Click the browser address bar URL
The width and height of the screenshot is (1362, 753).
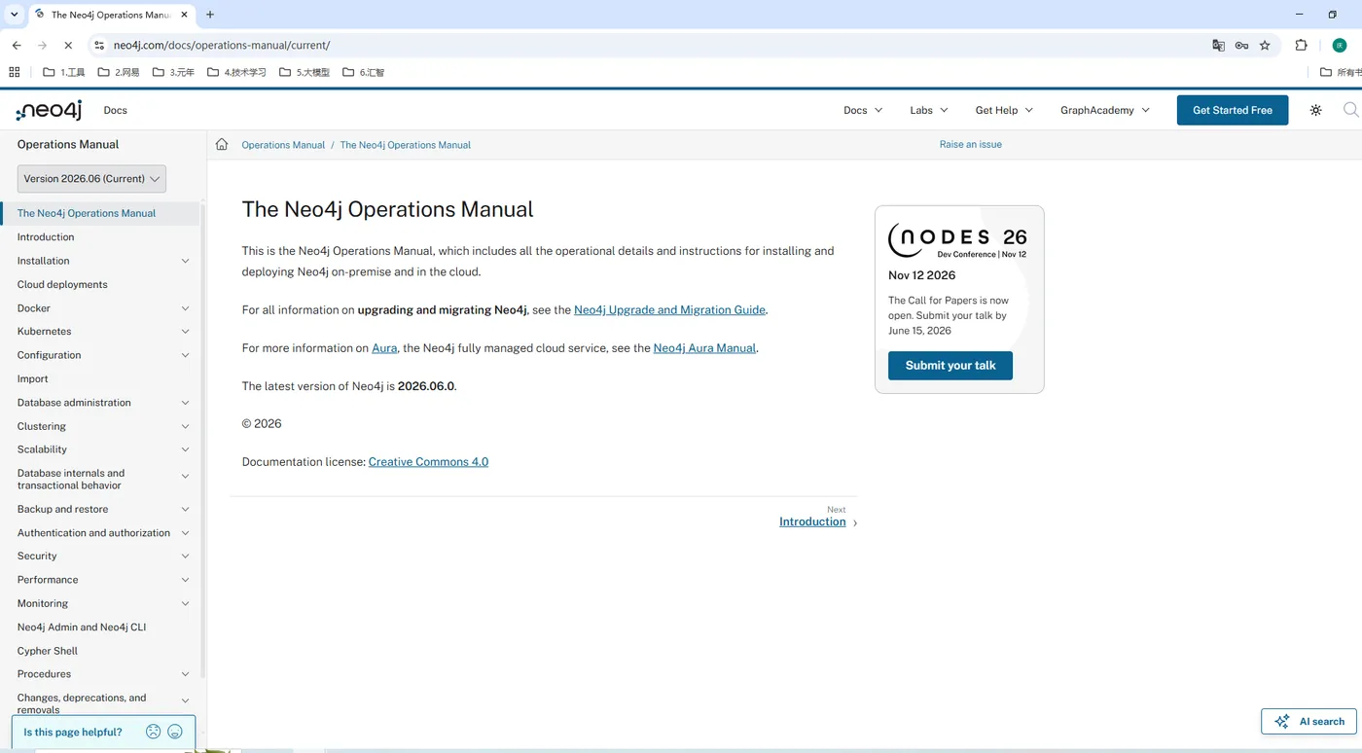[222, 45]
